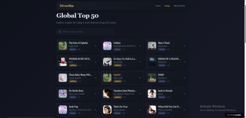Click the magnifier search icon
246x118 pixels.
pyautogui.click(x=60, y=32)
